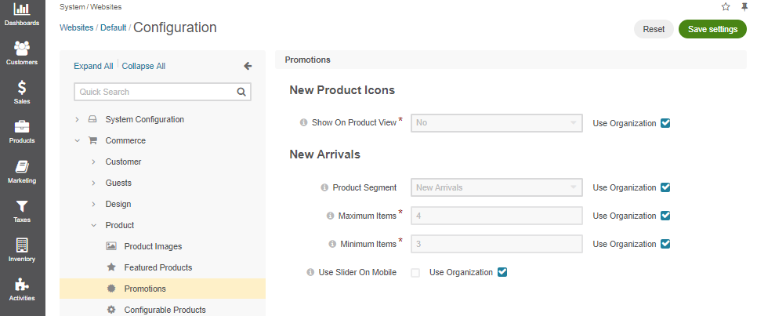
Task: Uncheck Use Organization for Show On Product View
Action: pos(665,123)
